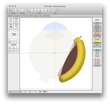This screenshot has height=104, width=110.
Task: Toggle Tumor visibility
Action: point(97,37)
